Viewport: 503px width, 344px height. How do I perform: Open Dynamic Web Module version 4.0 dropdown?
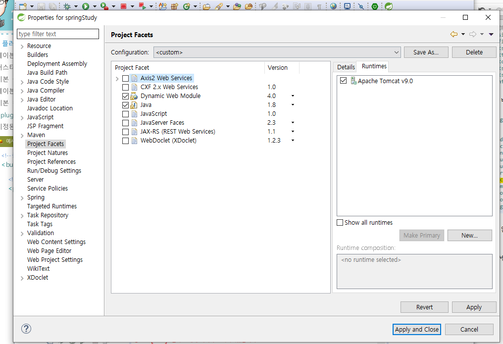pyautogui.click(x=293, y=96)
